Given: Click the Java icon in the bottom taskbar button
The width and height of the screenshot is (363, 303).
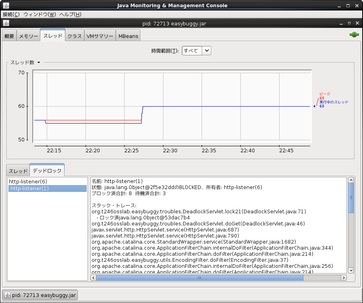Looking at the screenshot, I should click(x=7, y=295).
